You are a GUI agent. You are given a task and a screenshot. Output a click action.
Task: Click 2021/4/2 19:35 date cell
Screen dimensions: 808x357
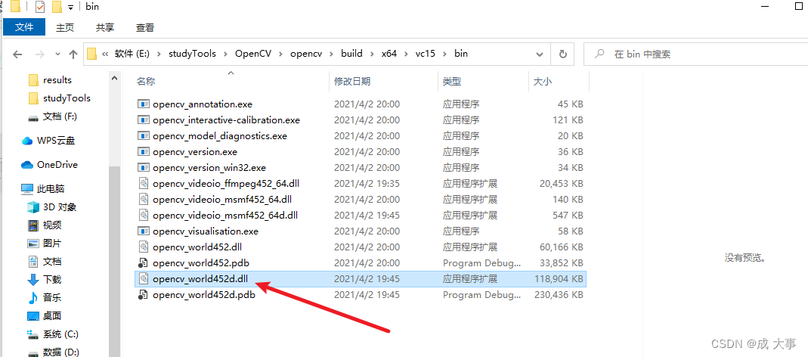pyautogui.click(x=367, y=184)
